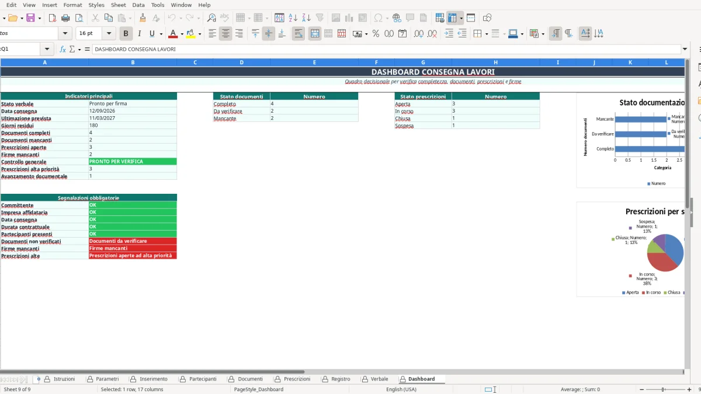Click the English (USA) language status field
This screenshot has width=701, height=394.
tap(401, 389)
